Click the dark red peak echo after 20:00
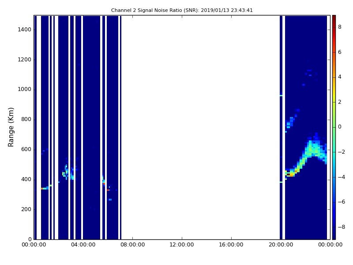353x265 pixels. tap(289, 174)
